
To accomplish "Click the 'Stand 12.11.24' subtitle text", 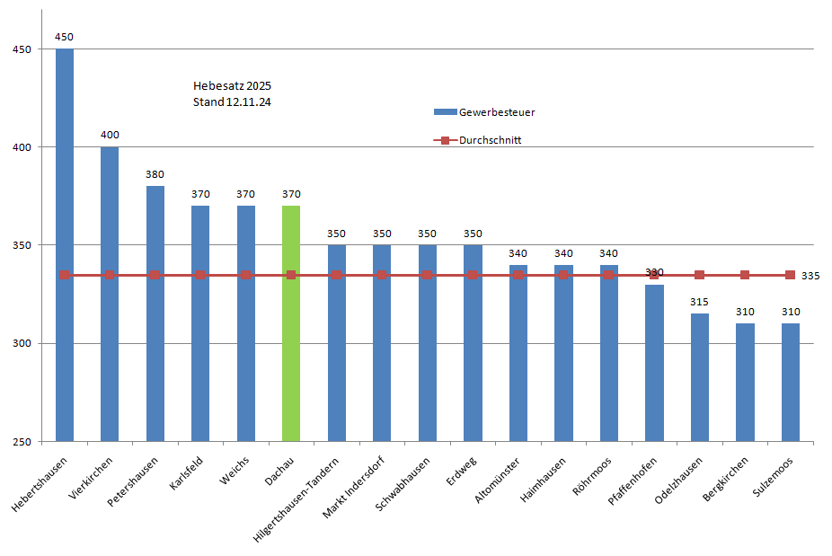I will click(x=232, y=102).
